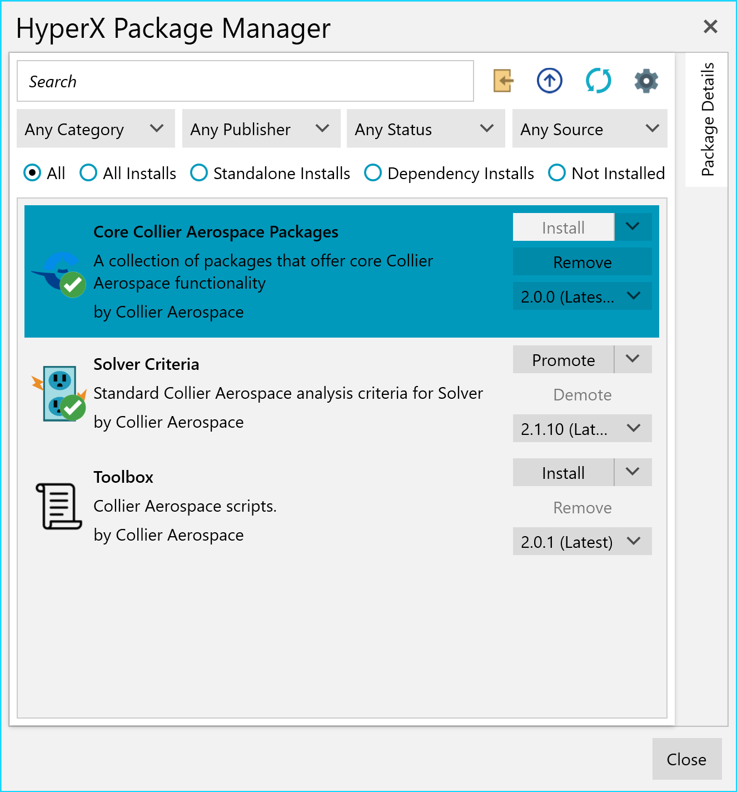The width and height of the screenshot is (737, 792).
Task: Click Remove for Toolbox
Action: point(582,507)
